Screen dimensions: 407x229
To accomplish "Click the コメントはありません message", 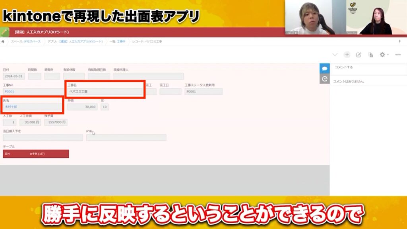I will pyautogui.click(x=349, y=82).
